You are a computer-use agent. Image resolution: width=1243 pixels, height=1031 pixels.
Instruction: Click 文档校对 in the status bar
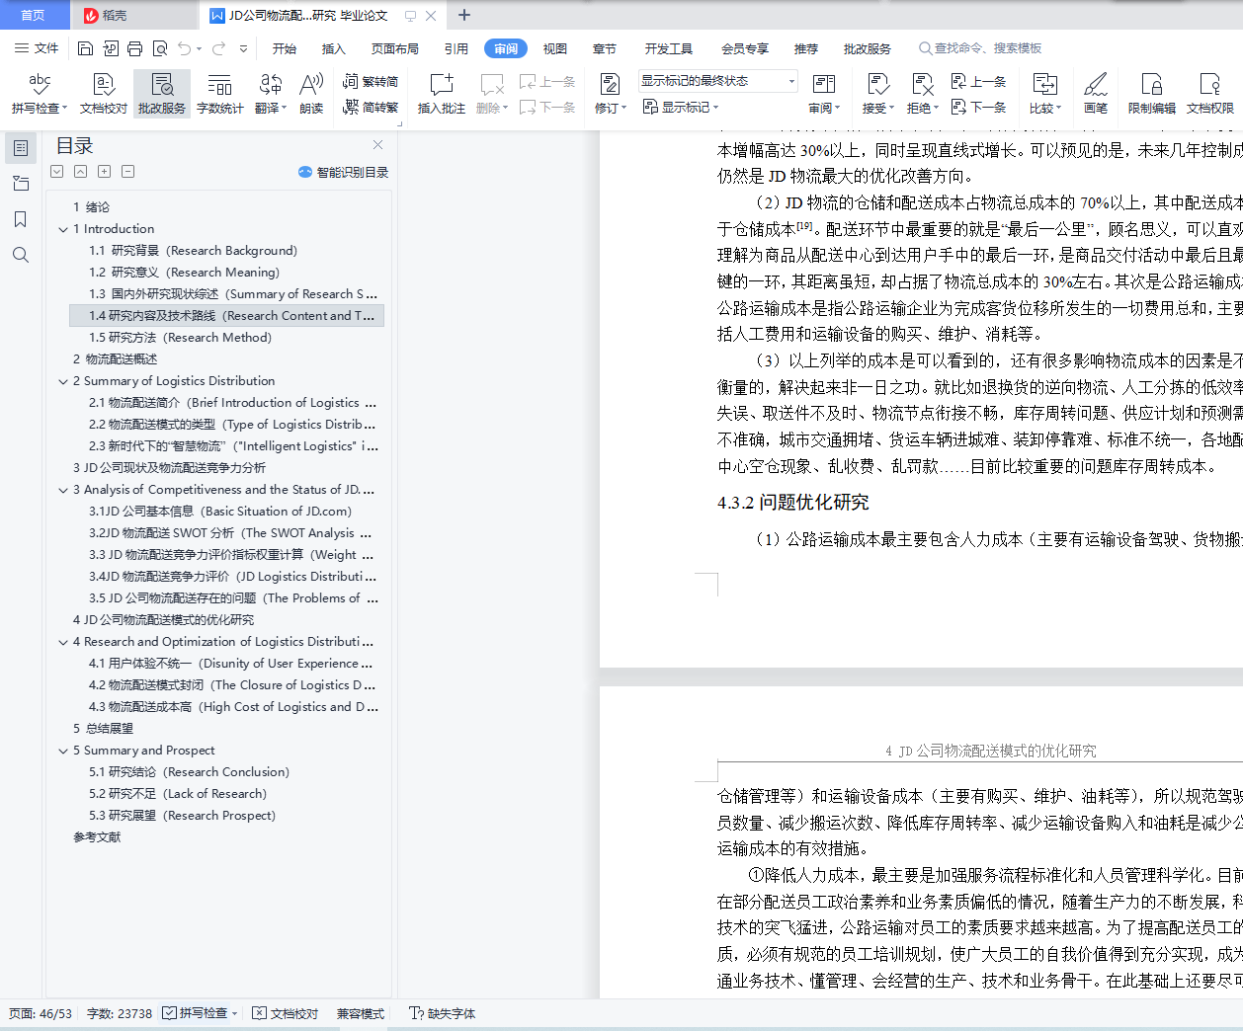pyautogui.click(x=286, y=1013)
